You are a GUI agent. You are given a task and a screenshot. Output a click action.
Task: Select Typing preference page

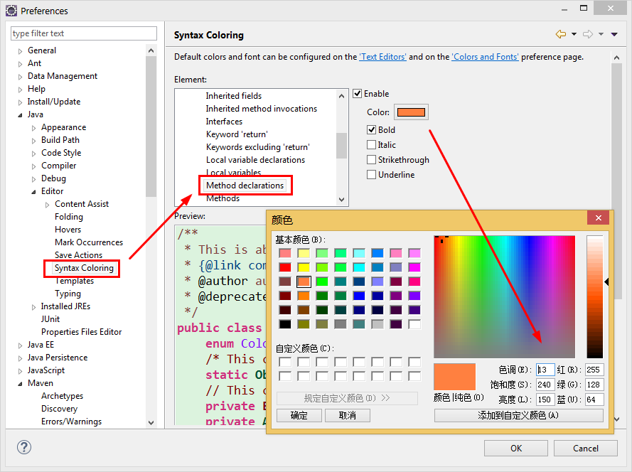[x=68, y=294]
